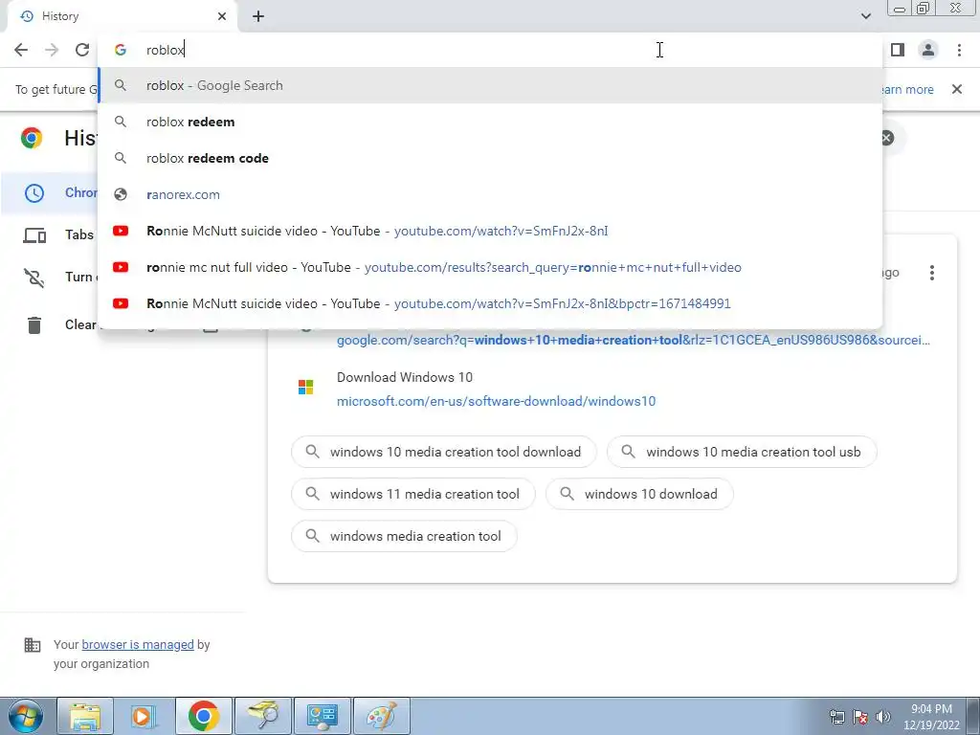The height and width of the screenshot is (735, 980).
Task: Search 'windows 10 media creation tool usb' chip
Action: click(x=742, y=452)
